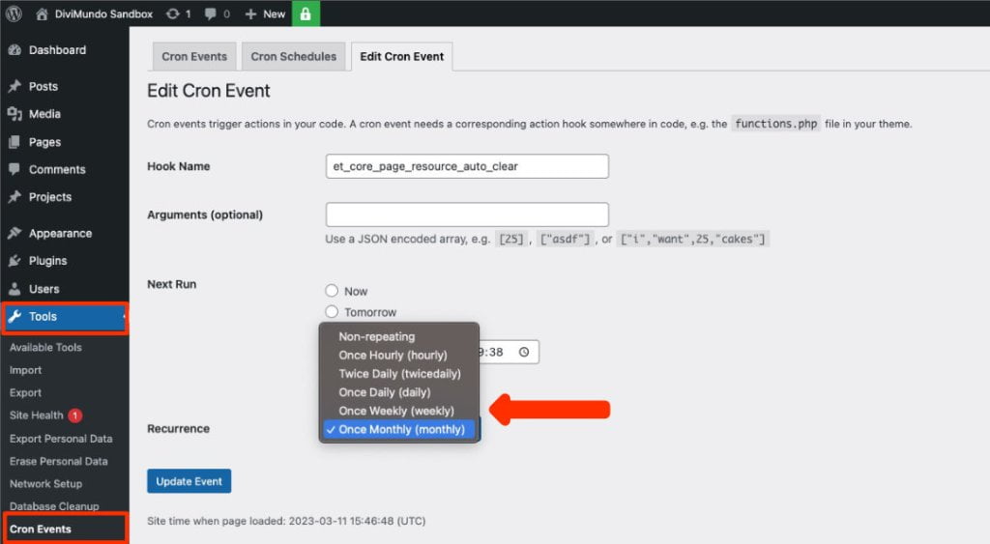990x544 pixels.
Task: Click the Projects pin icon
Action: pyautogui.click(x=15, y=197)
